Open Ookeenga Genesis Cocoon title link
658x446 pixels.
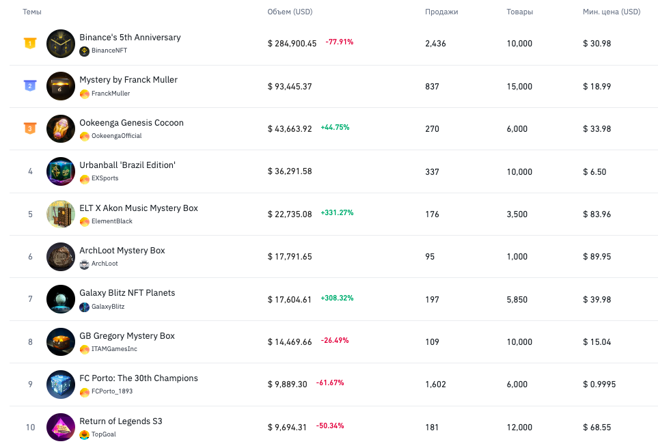[131, 122]
